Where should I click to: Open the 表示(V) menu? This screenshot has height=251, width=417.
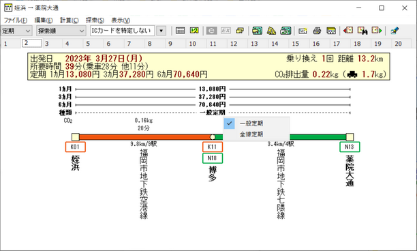[121, 20]
